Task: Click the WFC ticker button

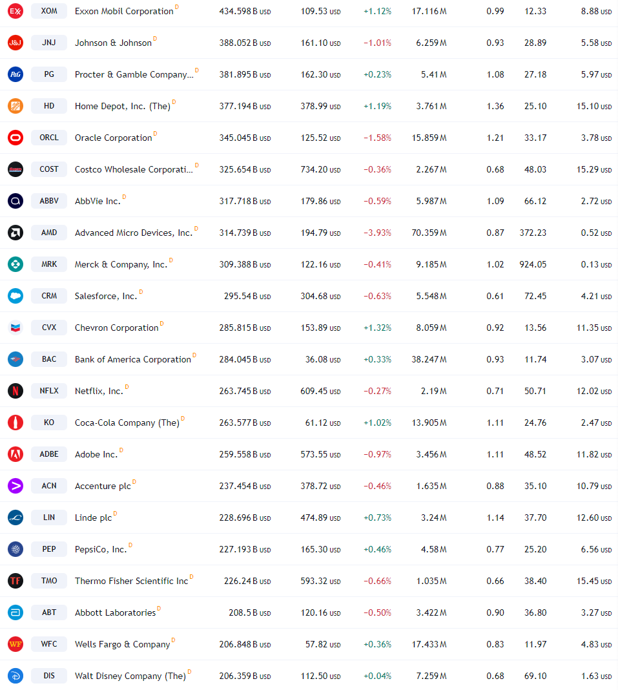Action: pos(49,644)
